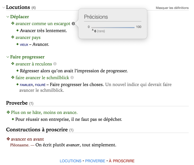
Task: Jump to PROVERBE via the bottom navigation
Action: coord(95,161)
